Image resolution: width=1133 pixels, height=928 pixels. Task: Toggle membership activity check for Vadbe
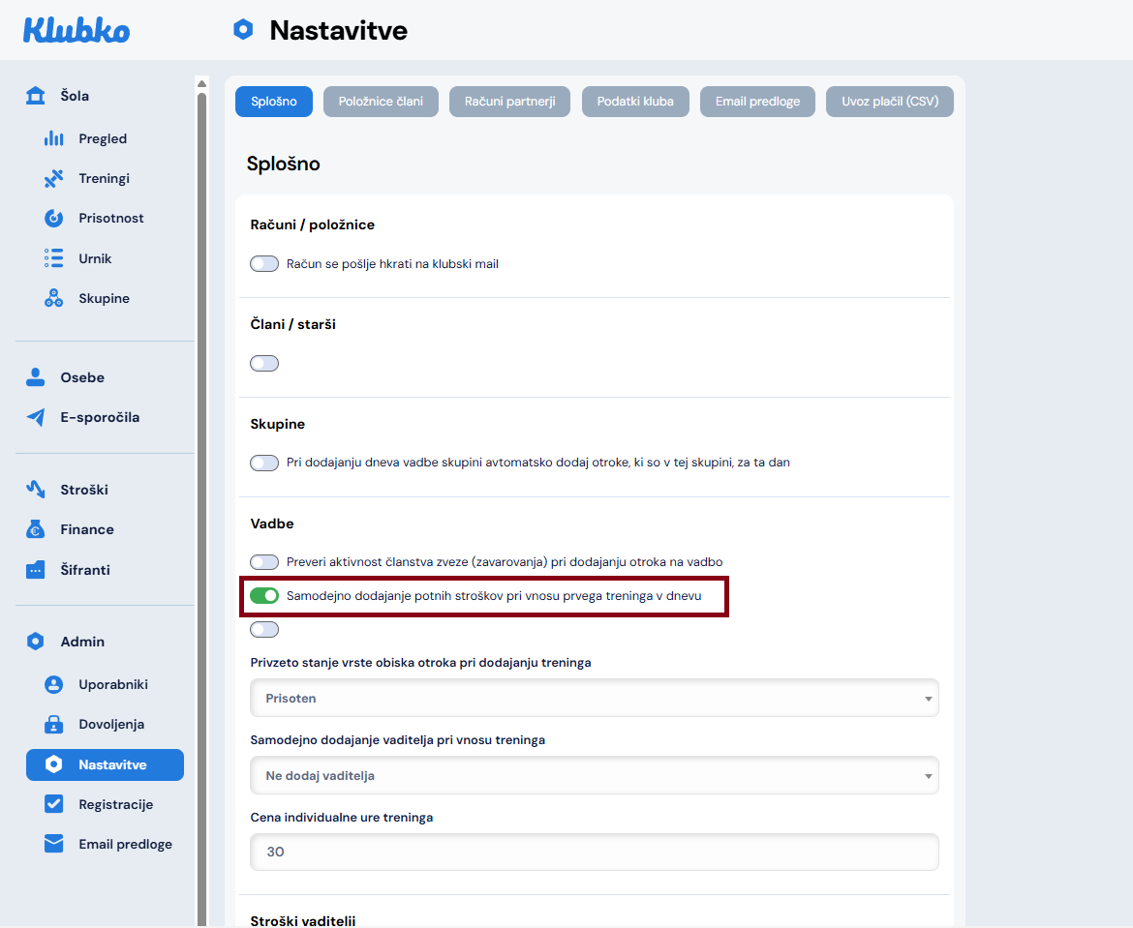264,562
